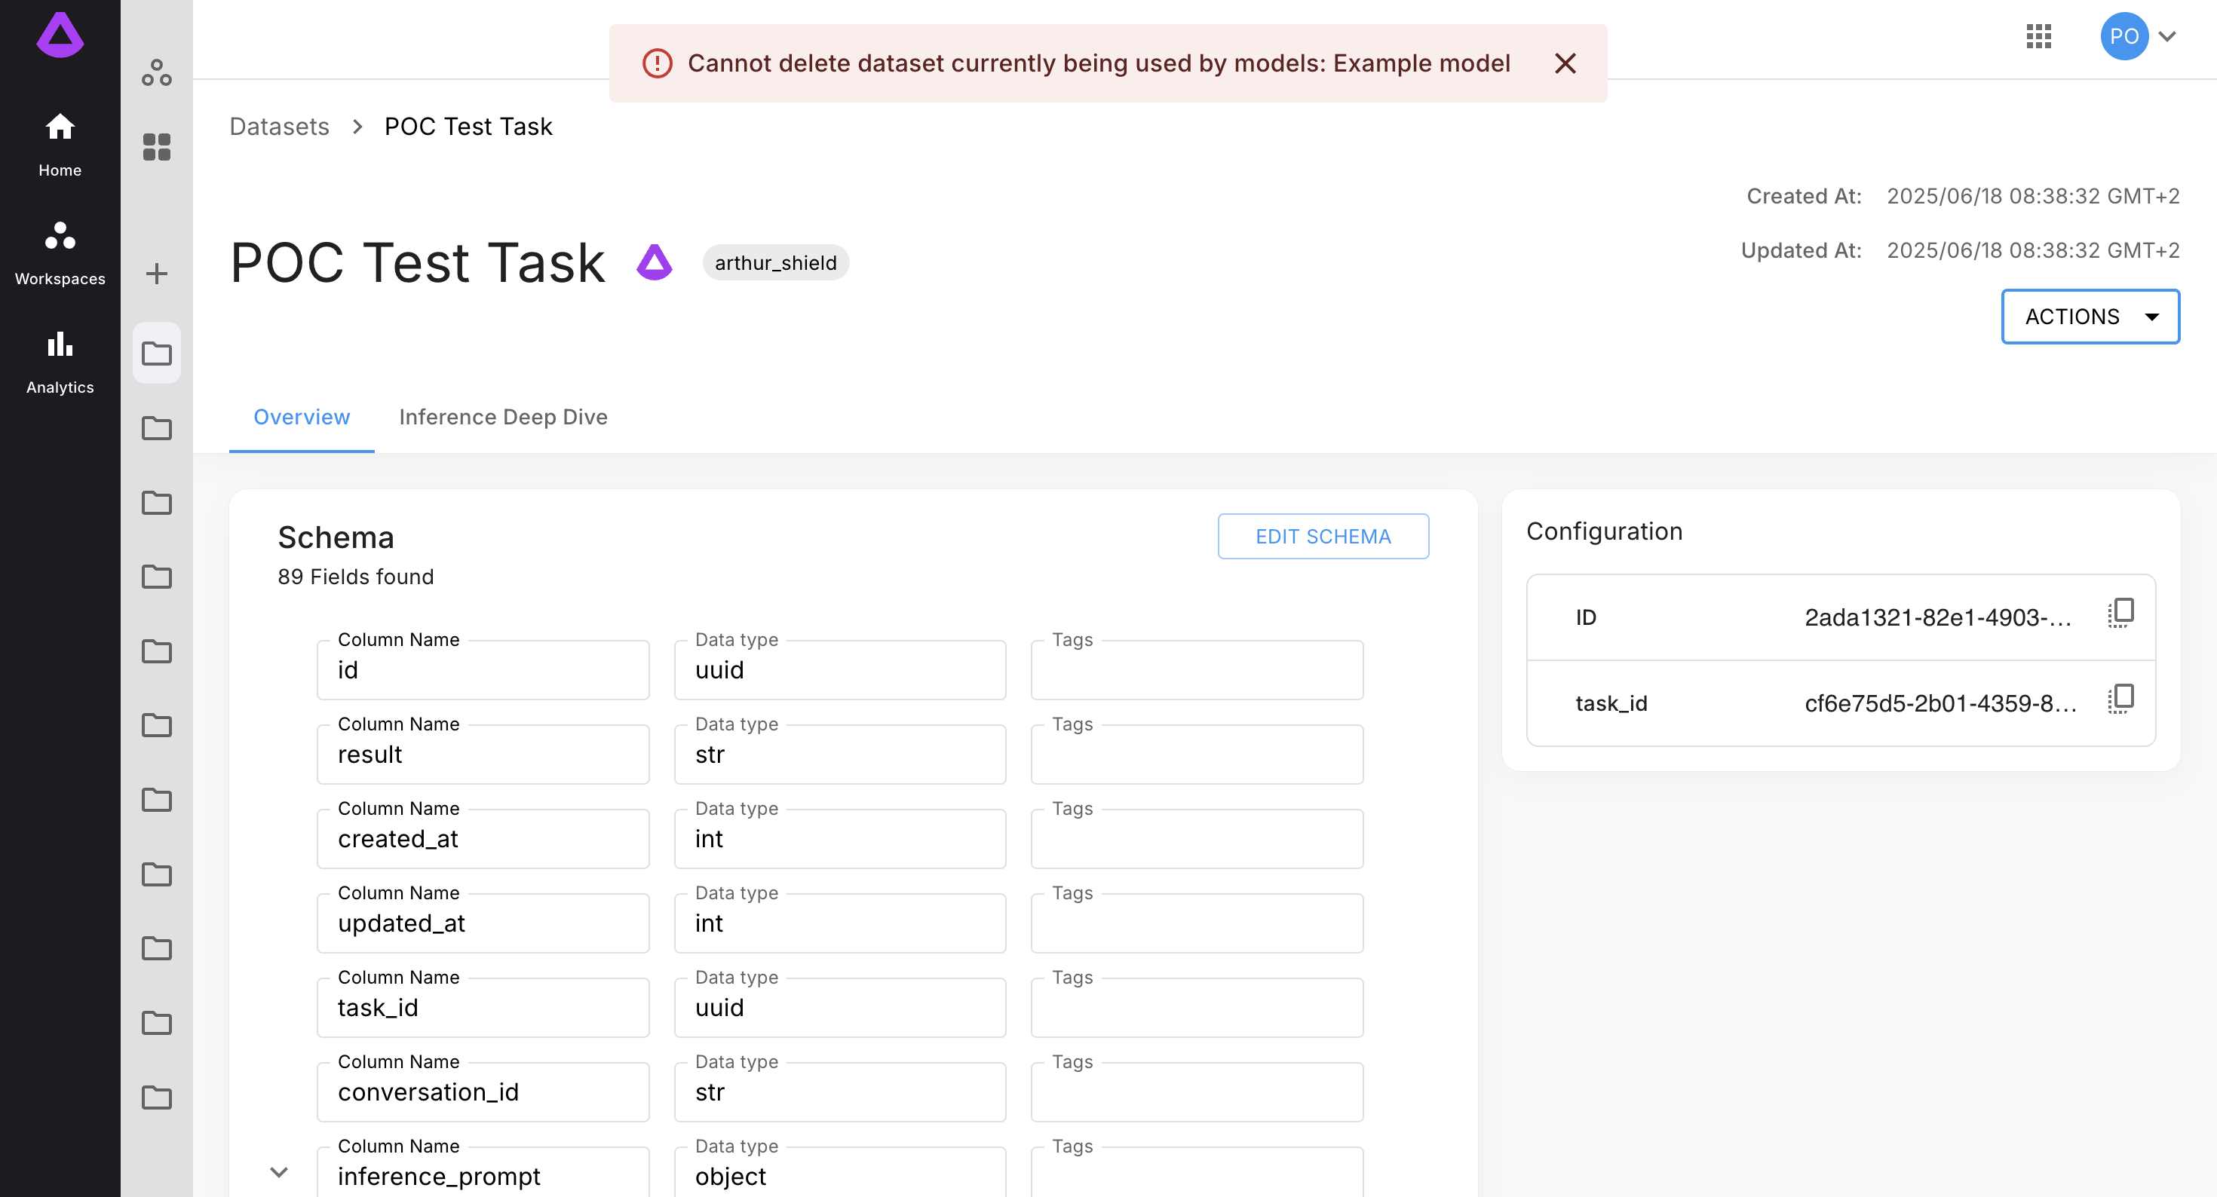
Task: Click the int data type for created_at row
Action: coord(840,838)
